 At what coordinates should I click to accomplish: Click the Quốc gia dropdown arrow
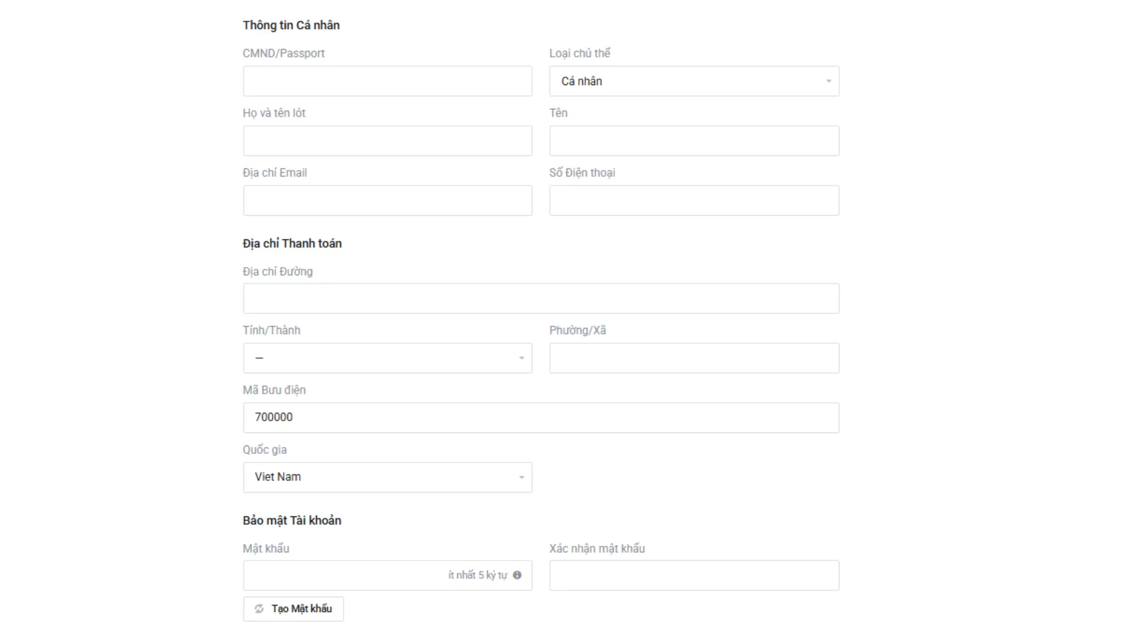pyautogui.click(x=521, y=477)
